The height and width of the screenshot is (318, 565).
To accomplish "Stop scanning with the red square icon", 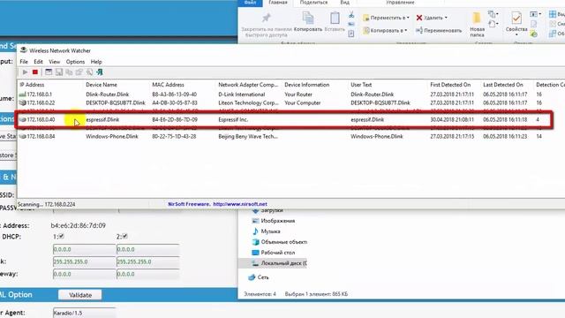I will [x=35, y=72].
